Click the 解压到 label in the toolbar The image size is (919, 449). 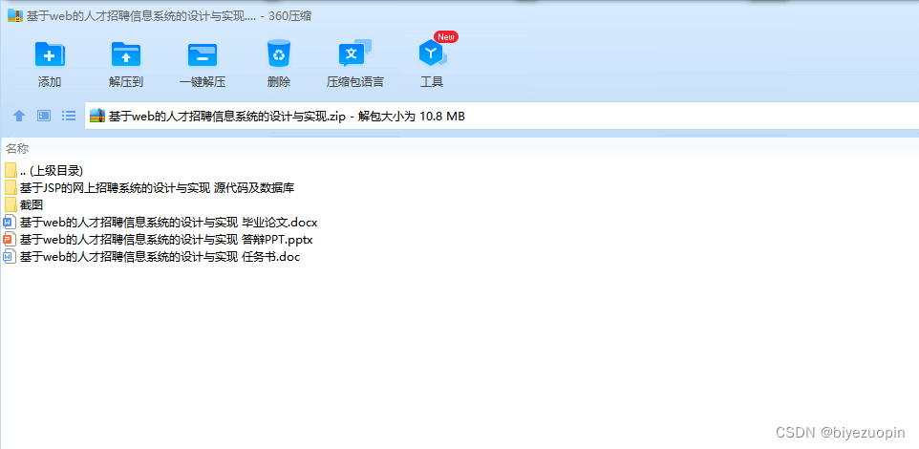click(x=126, y=82)
